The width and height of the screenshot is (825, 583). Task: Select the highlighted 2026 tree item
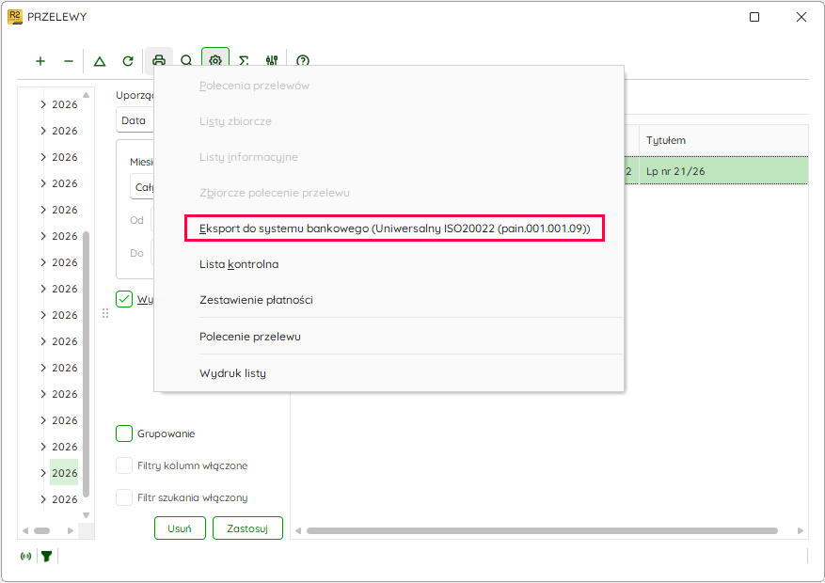pos(64,473)
